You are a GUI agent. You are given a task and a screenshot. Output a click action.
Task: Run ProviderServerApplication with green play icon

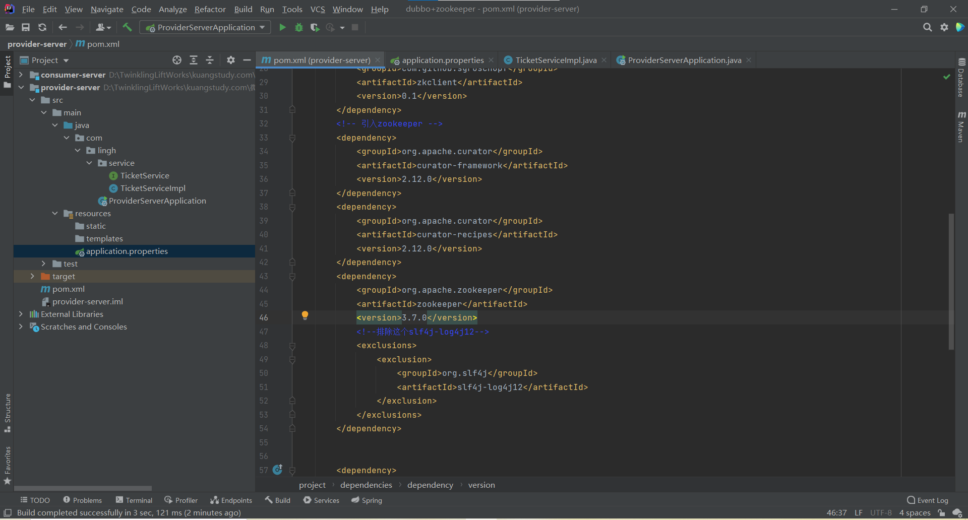[282, 27]
